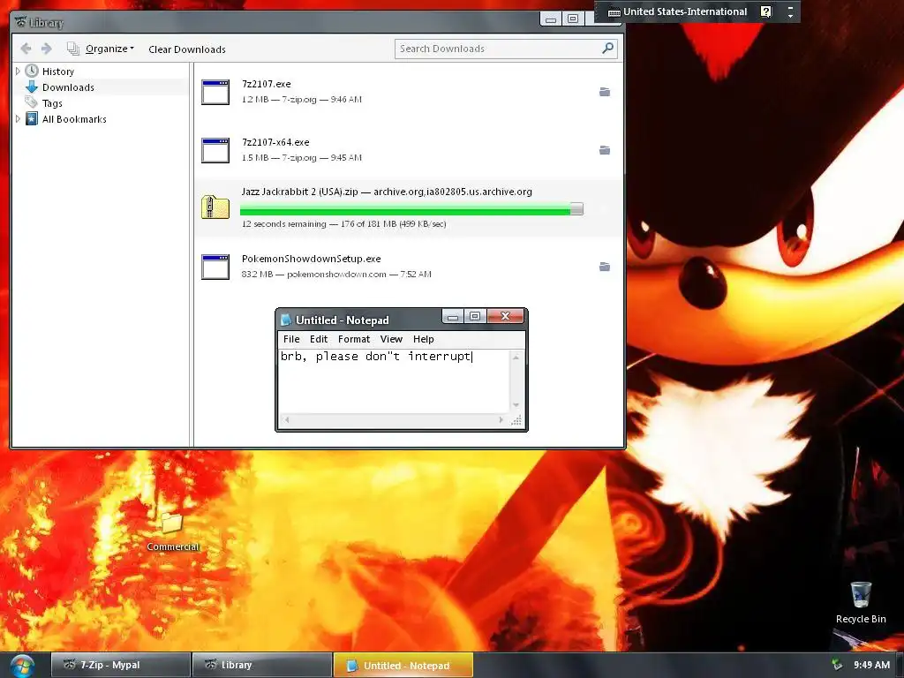This screenshot has width=904, height=678.
Task: Switch to Library taskbar button
Action: click(262, 665)
